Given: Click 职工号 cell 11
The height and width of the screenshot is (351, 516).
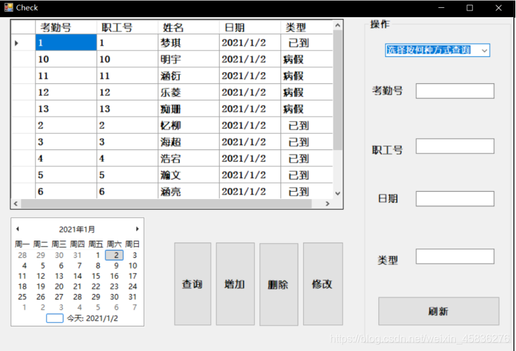Looking at the screenshot, I should click(x=128, y=75).
